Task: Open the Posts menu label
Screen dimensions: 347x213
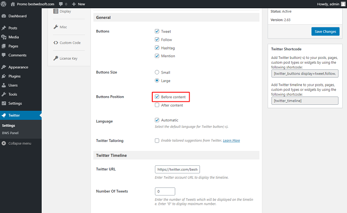Action: click(13, 28)
